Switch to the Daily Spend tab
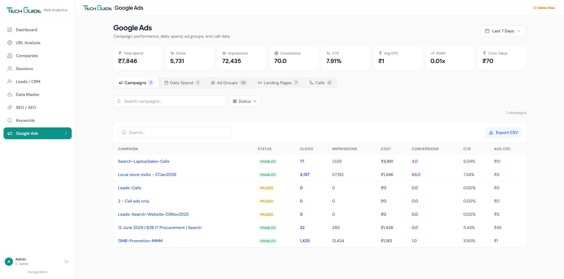Viewport: 564px width, 279px height. pyautogui.click(x=182, y=83)
